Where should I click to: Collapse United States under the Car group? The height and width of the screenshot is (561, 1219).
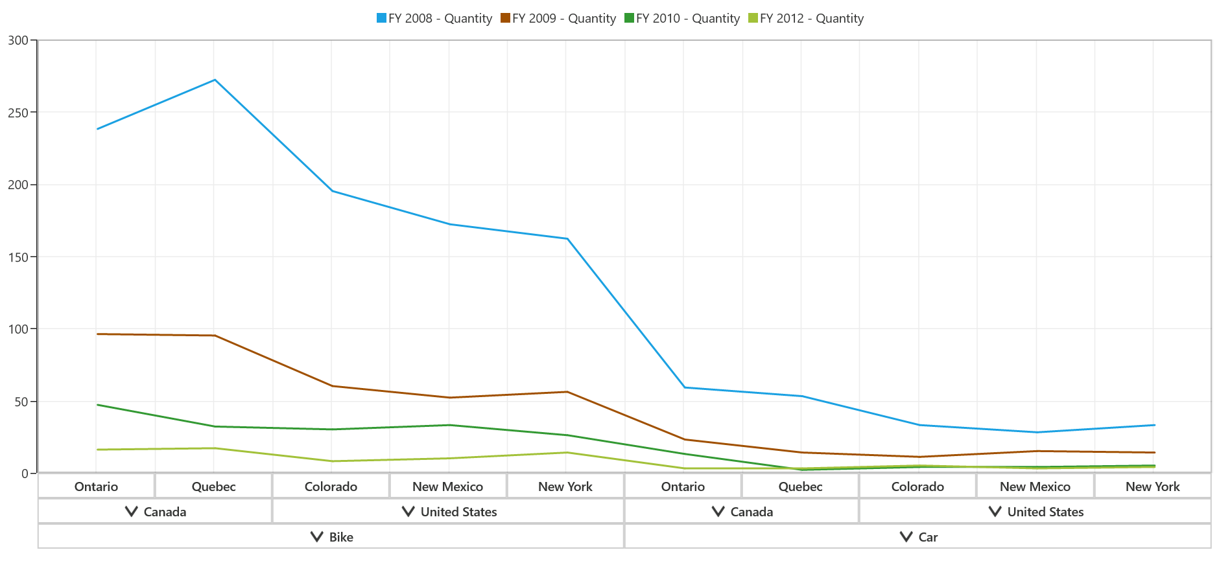pyautogui.click(x=995, y=511)
